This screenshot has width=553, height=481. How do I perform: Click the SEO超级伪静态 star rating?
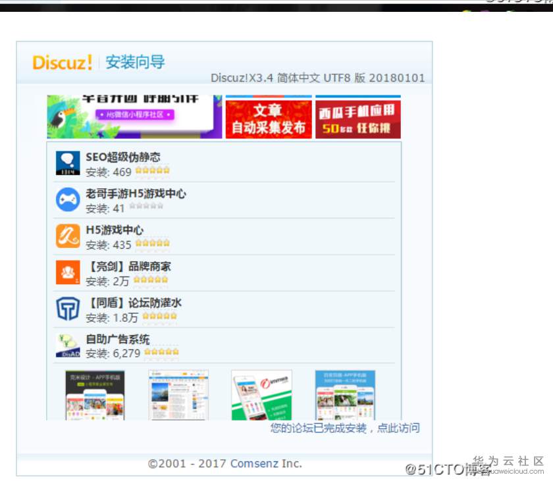152,170
